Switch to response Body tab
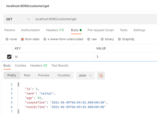The width and height of the screenshot is (157, 116). 7,66
